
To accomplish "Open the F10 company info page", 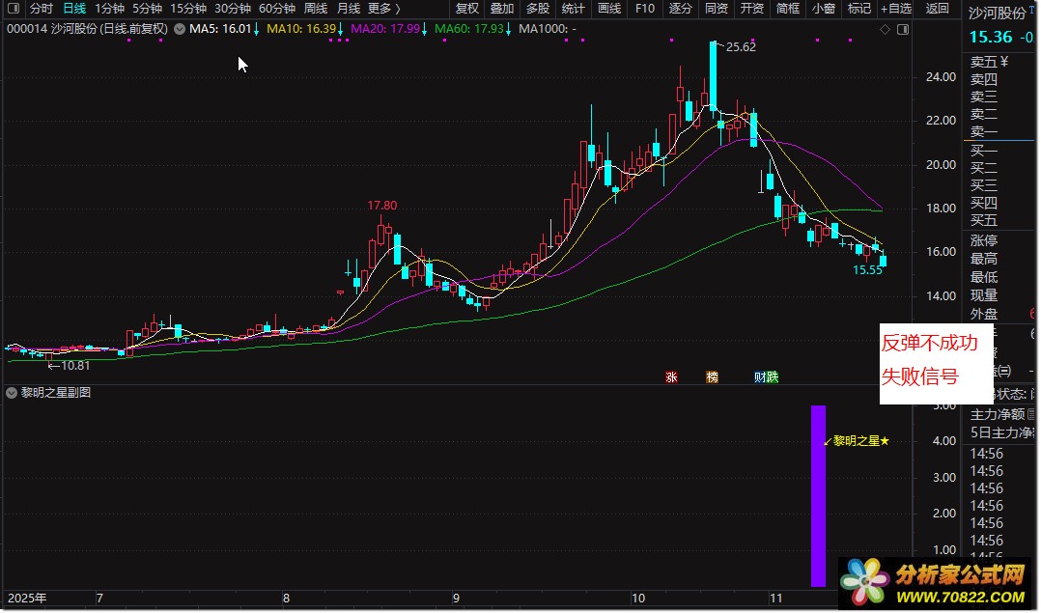I will point(644,9).
